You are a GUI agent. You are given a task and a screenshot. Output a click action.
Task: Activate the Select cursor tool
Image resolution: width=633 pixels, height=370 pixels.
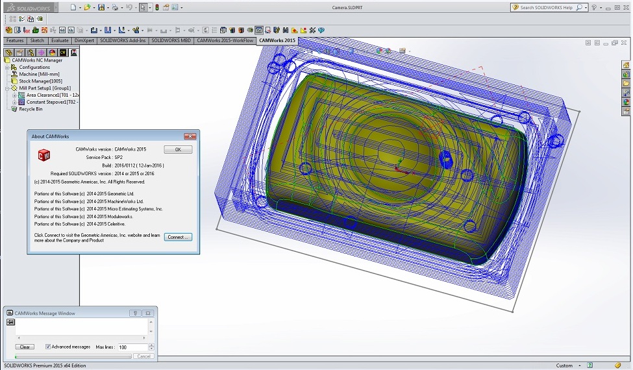pyautogui.click(x=143, y=7)
